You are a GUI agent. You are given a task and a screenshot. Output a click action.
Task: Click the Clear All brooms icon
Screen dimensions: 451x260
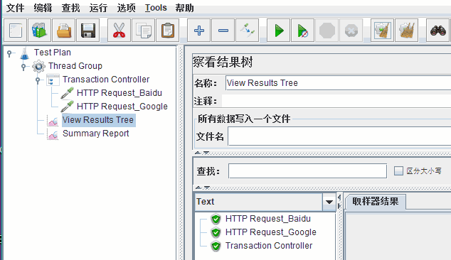[406, 31]
